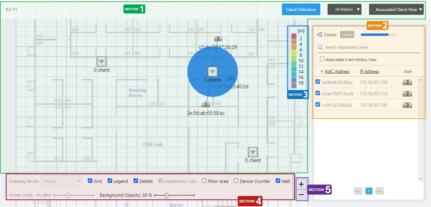Uncheck client cc:9f:7a:23:40:2d in the list
Screen dimensions: 431x207
tap(318, 105)
